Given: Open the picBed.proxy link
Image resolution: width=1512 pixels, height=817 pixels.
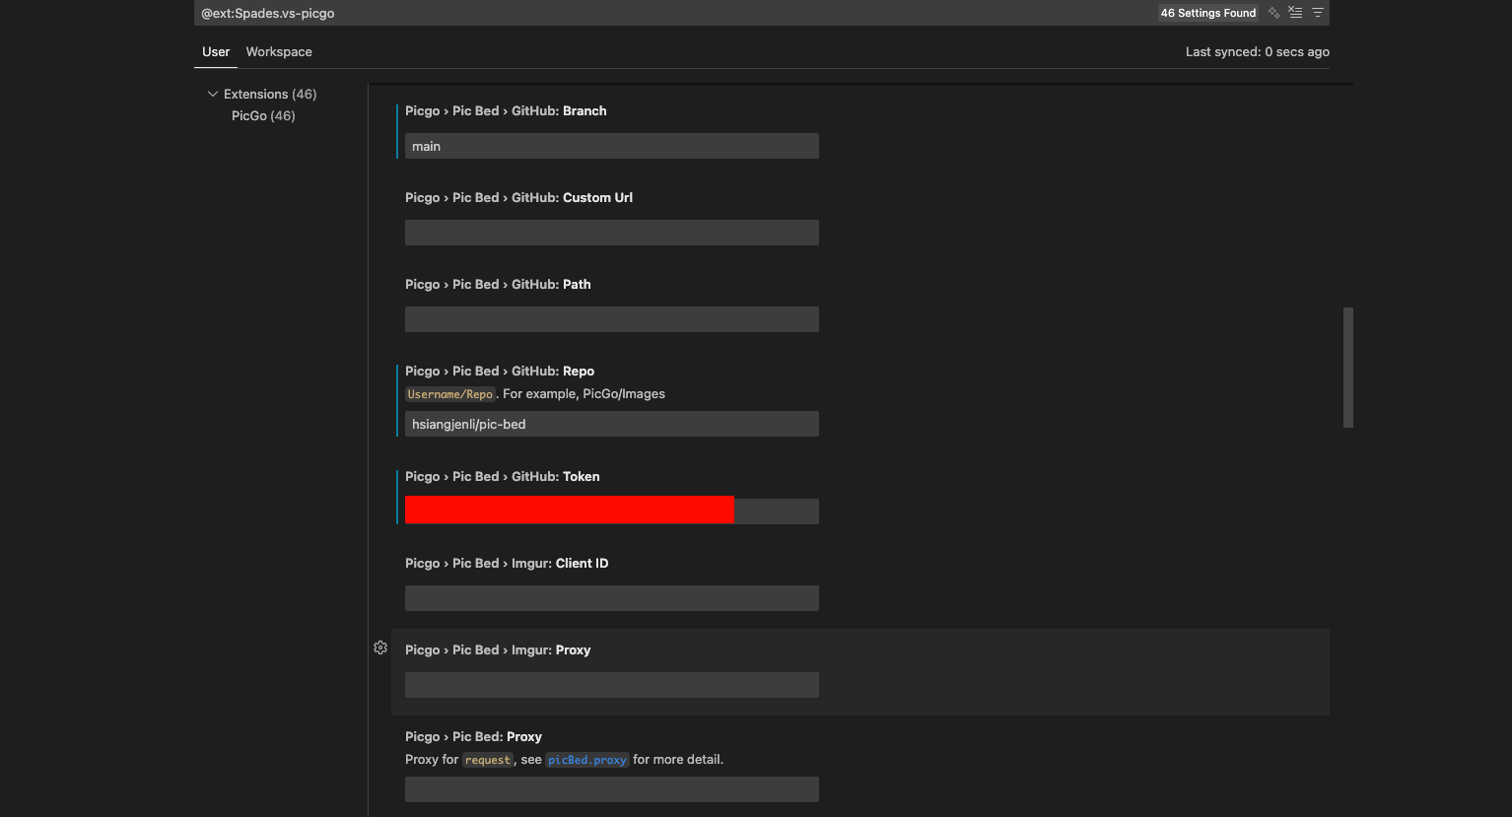Looking at the screenshot, I should (x=587, y=760).
